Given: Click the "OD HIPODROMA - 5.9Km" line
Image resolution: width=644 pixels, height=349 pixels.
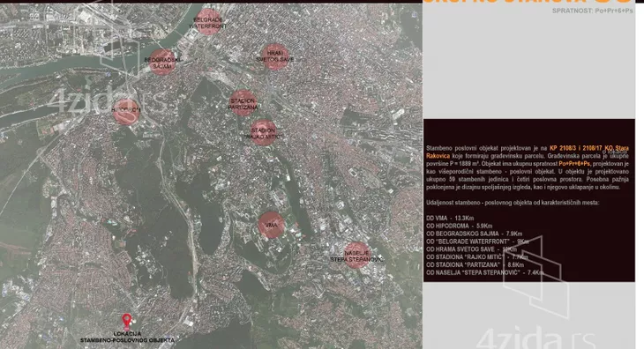Looking at the screenshot, I should (459, 226).
